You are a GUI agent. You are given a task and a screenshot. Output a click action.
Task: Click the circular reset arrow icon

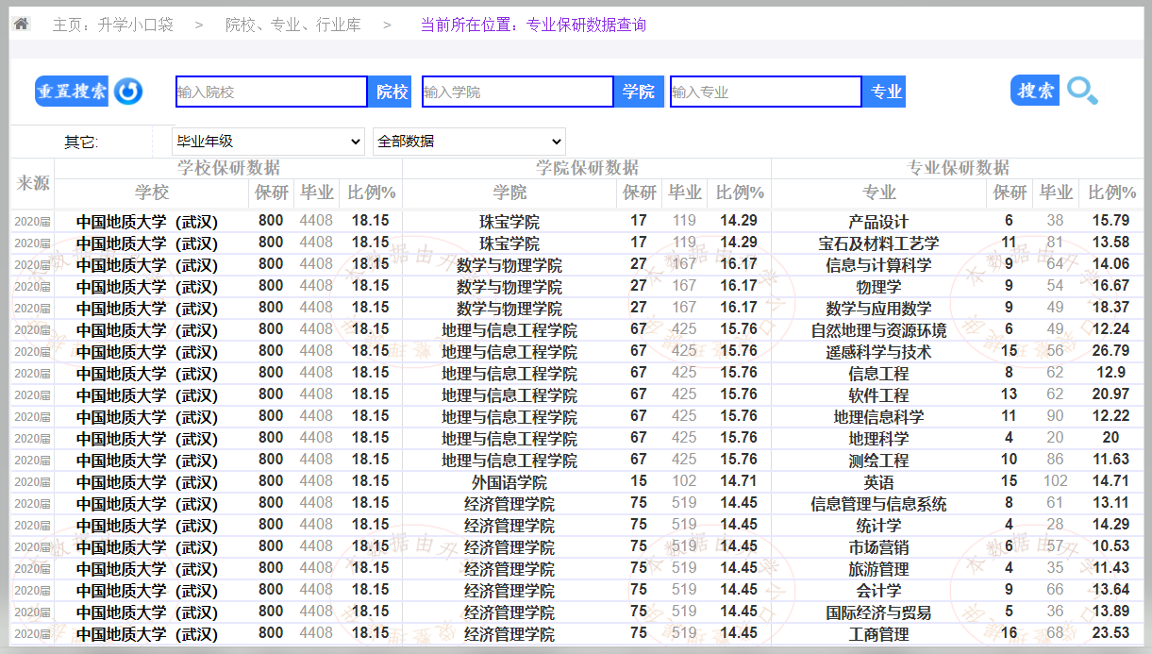[128, 92]
